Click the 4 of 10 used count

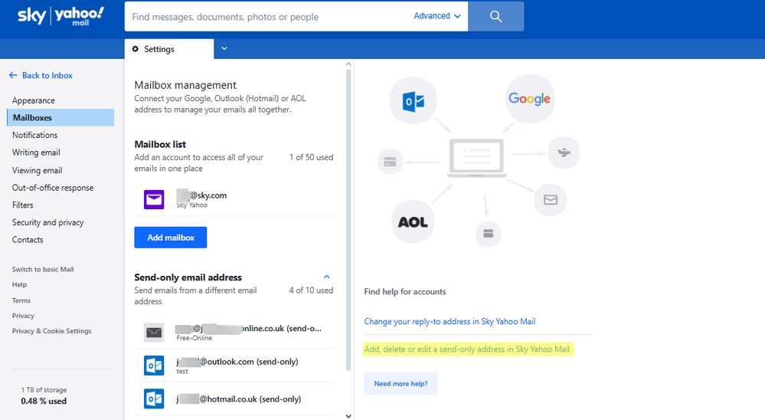pyautogui.click(x=311, y=290)
